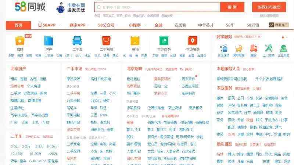
Task: Click the 写字楼出租 link
Action: [19, 115]
